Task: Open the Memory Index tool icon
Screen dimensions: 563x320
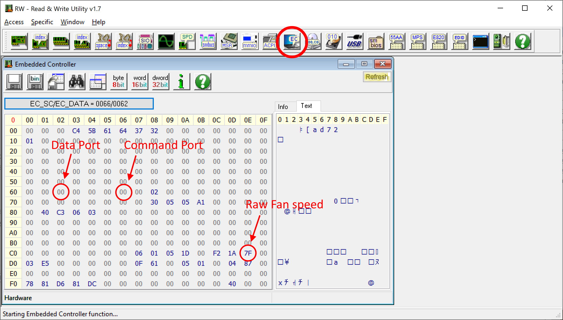Action: tap(82, 41)
